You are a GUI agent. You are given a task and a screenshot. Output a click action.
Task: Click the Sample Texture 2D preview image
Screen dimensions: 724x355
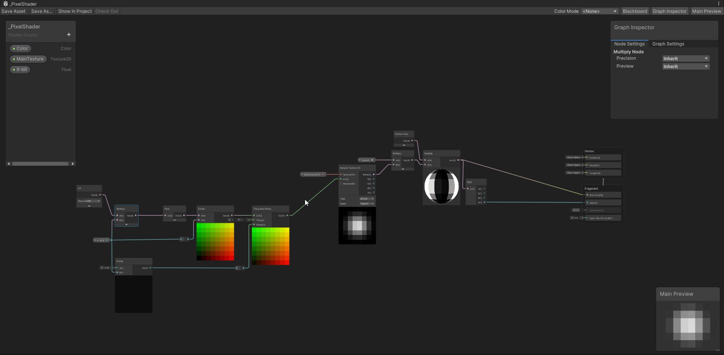(x=357, y=225)
